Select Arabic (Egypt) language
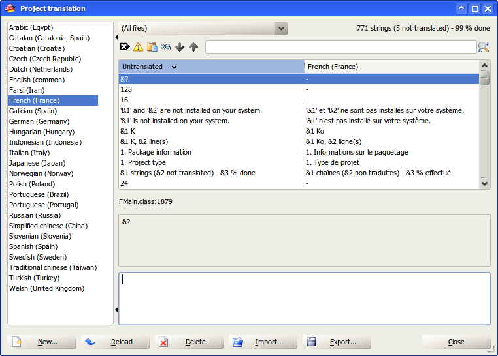Screen dimensions: 498x356 tap(31, 27)
